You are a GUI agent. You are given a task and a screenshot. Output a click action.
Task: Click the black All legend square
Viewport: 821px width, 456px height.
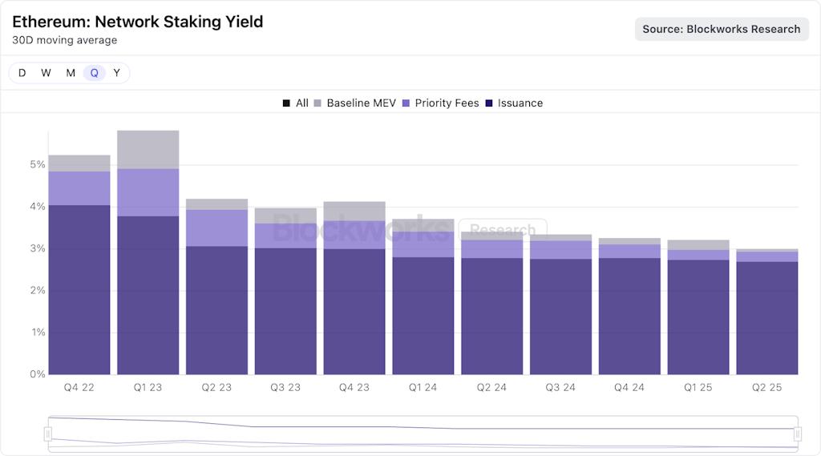[x=286, y=103]
